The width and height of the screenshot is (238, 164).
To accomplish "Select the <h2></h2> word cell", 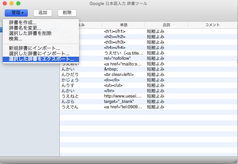I will pyautogui.click(x=115, y=37).
